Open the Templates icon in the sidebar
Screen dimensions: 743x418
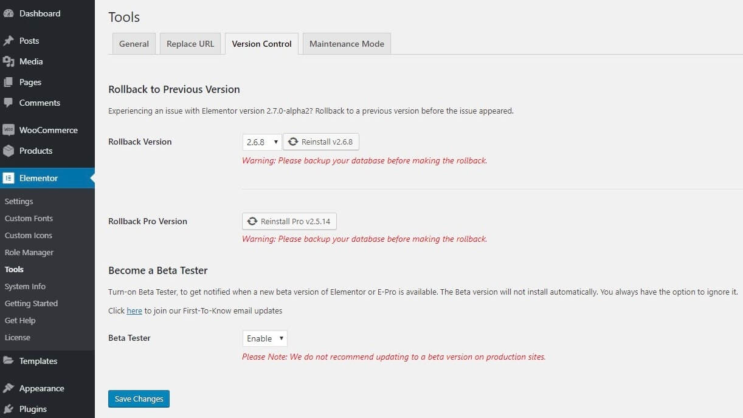[x=10, y=360]
